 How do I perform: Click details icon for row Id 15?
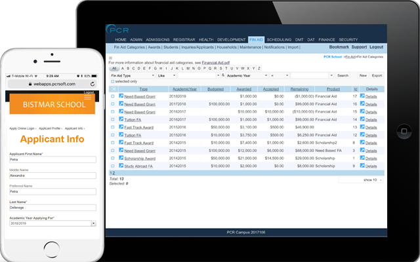pyautogui.click(x=362, y=111)
